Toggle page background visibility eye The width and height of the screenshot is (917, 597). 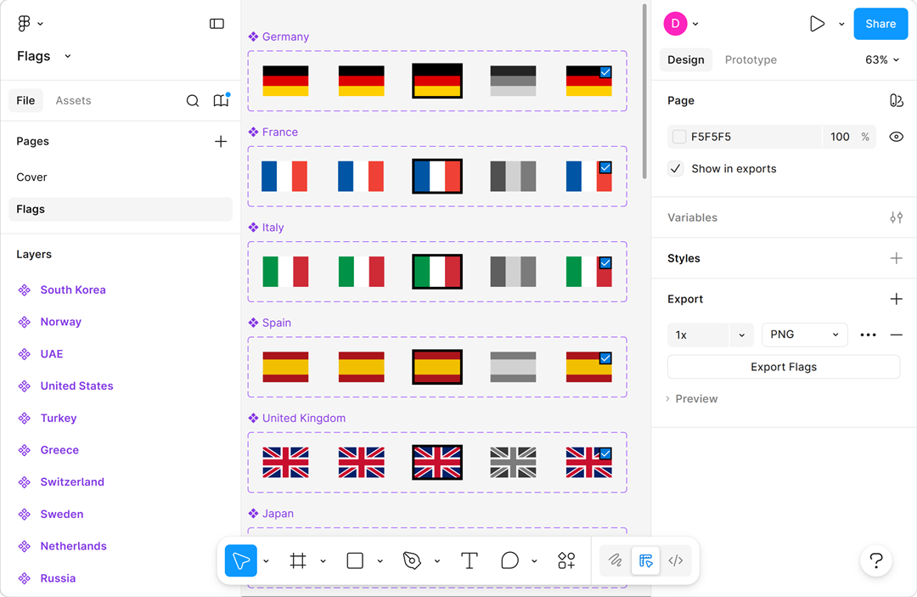pyautogui.click(x=896, y=137)
